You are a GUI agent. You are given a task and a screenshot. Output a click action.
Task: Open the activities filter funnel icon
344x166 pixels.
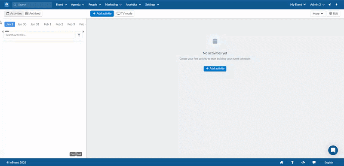[x=79, y=35]
